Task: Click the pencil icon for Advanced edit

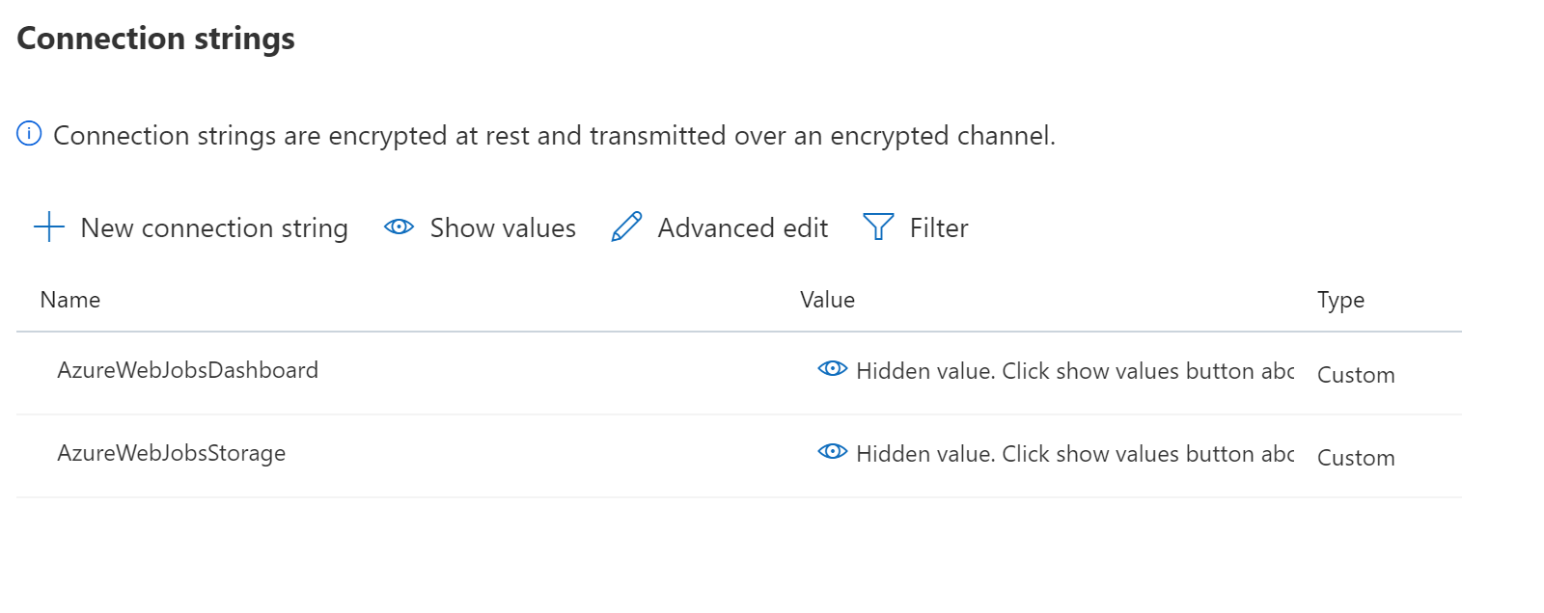Action: click(x=626, y=227)
